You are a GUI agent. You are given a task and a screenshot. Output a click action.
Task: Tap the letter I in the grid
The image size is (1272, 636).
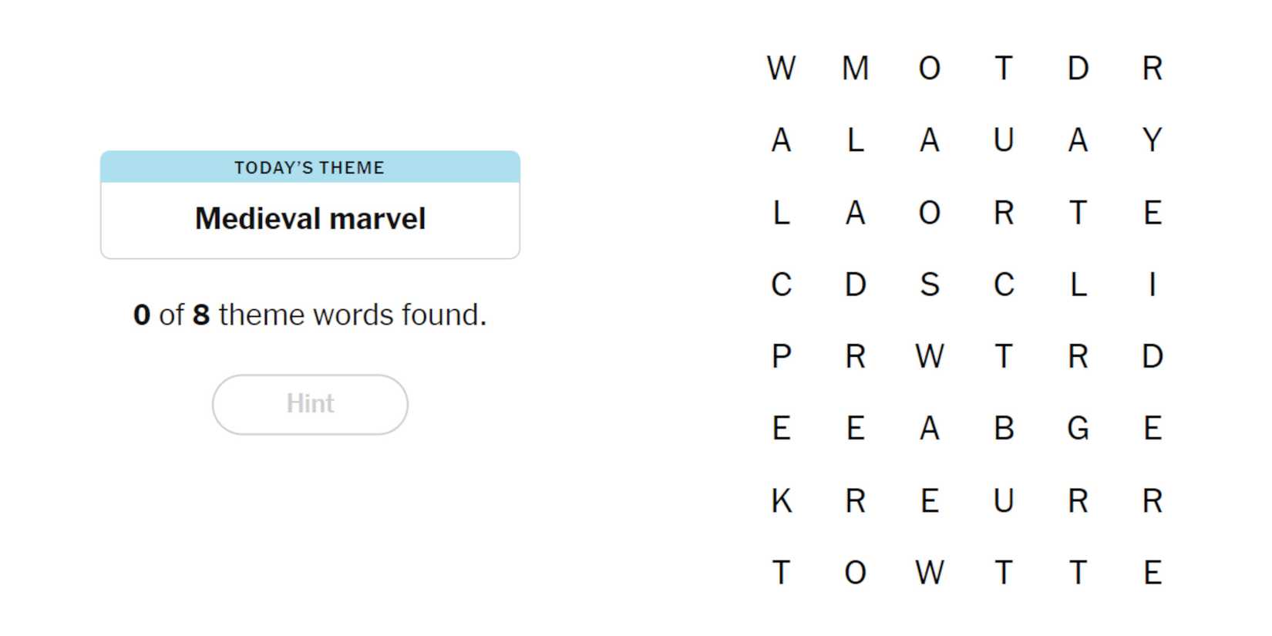coord(1152,284)
